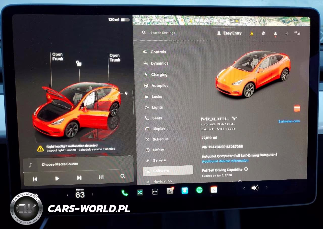Open the Dynamics settings menu
The image size is (323, 229).
point(156,63)
